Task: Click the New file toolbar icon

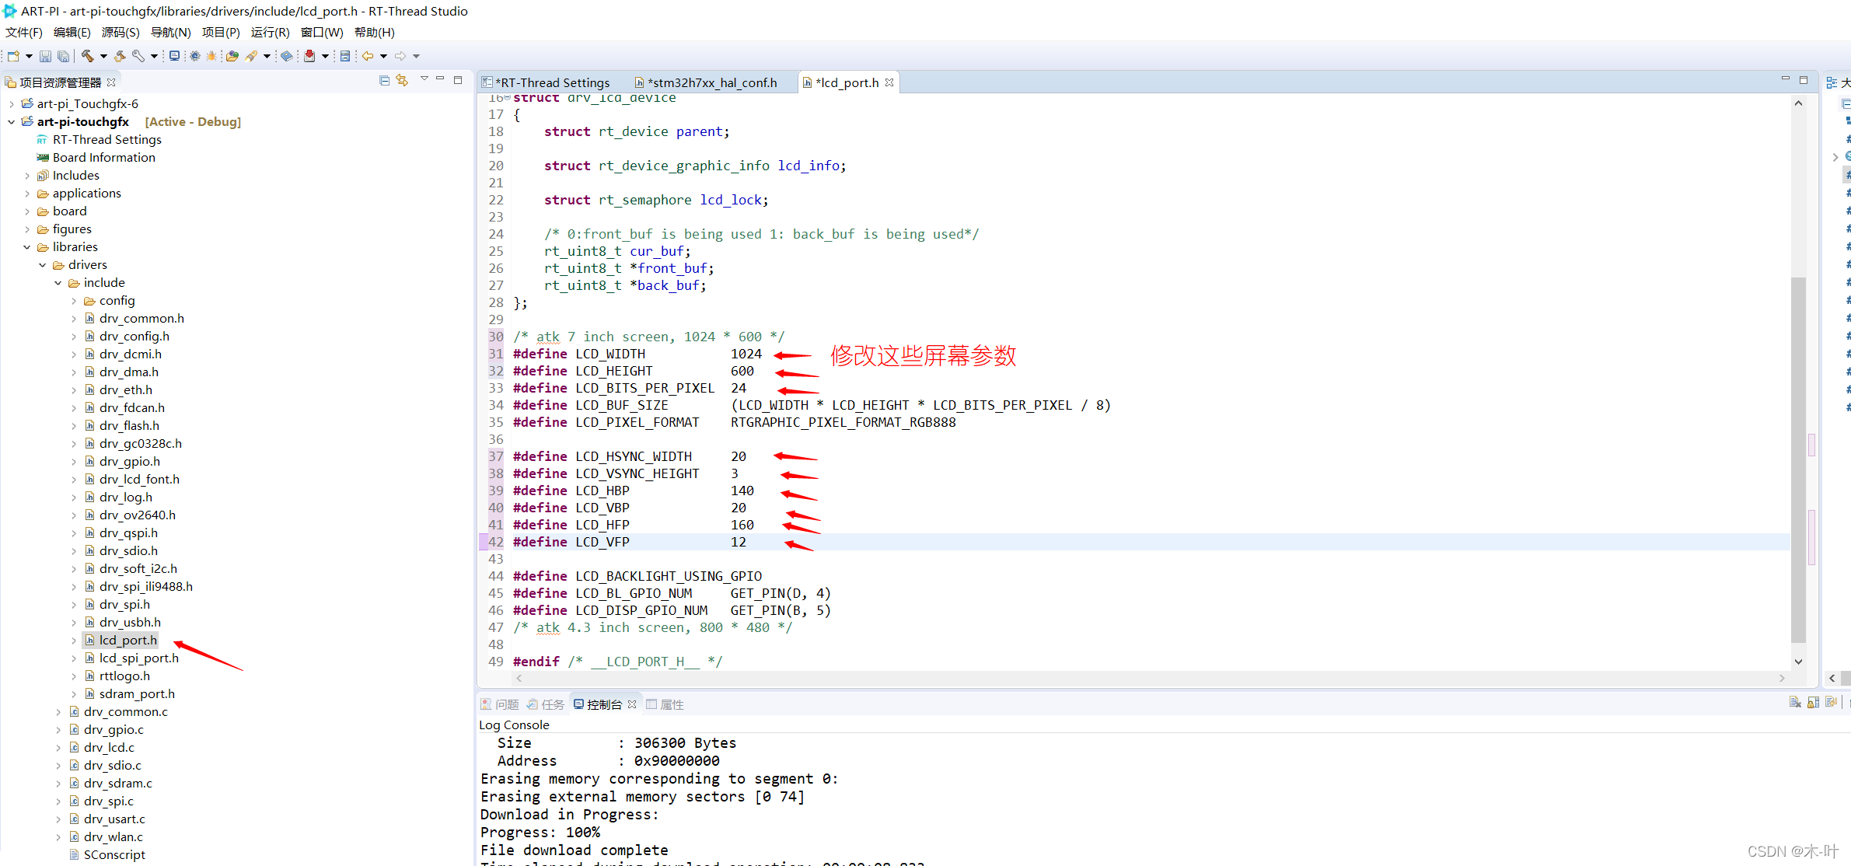Action: coord(13,56)
